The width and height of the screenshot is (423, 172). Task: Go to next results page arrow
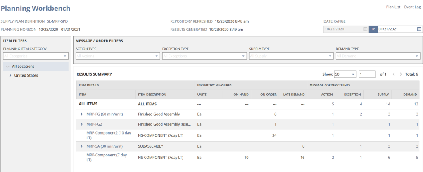[401, 74]
